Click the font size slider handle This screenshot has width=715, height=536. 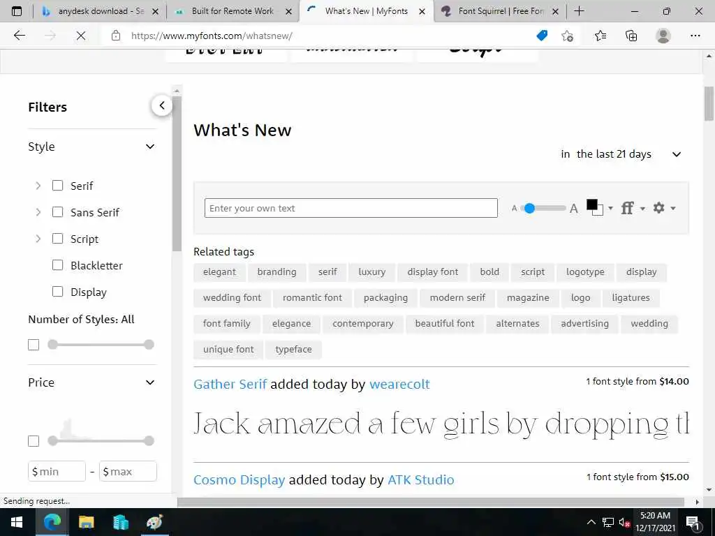[529, 208]
